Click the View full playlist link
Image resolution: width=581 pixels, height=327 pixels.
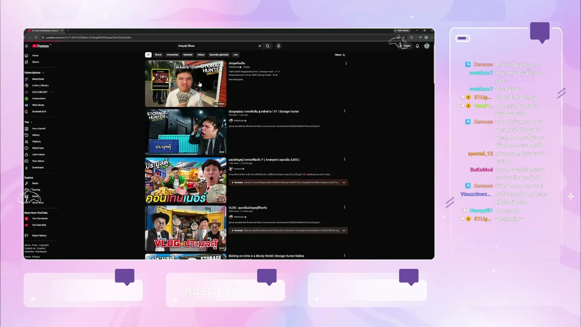coord(236,79)
